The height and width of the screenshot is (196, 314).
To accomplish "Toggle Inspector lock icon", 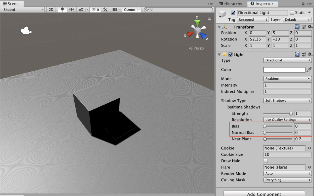I will (x=303, y=4).
